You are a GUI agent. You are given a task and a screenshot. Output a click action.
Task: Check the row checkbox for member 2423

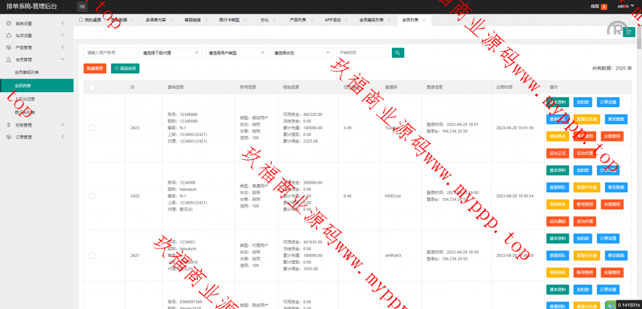[92, 128]
